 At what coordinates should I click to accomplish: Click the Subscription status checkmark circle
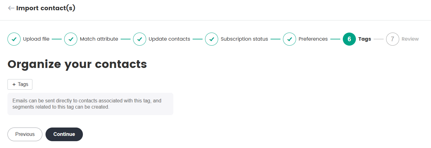pos(212,39)
